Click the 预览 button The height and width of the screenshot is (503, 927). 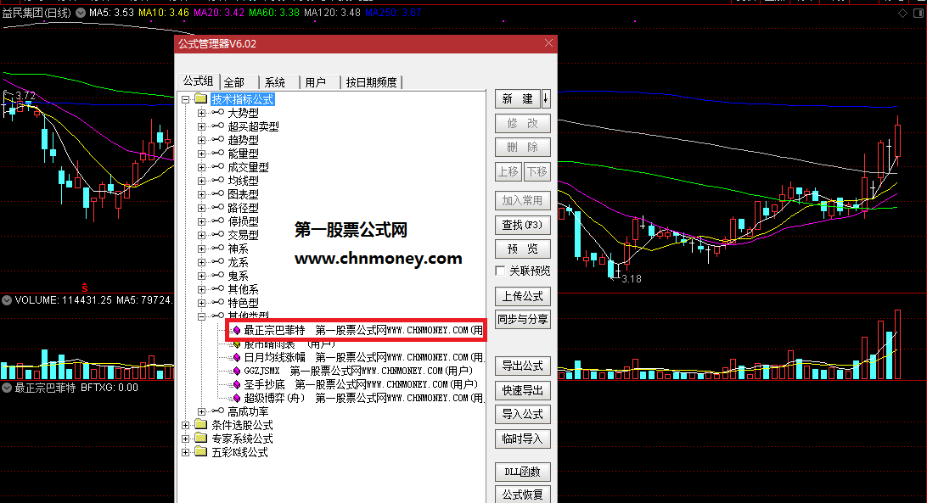[x=523, y=249]
